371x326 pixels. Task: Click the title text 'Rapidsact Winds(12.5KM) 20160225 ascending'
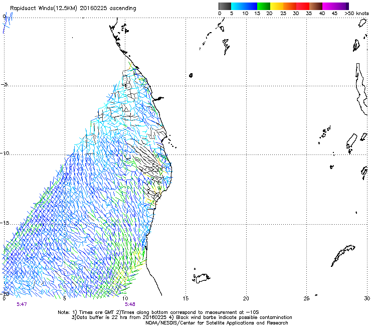point(73,9)
